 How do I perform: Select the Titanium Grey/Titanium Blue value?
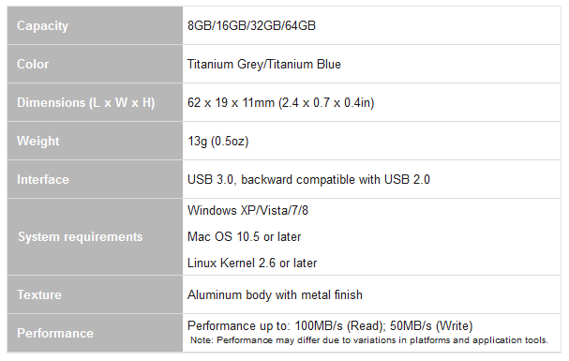[x=263, y=64]
